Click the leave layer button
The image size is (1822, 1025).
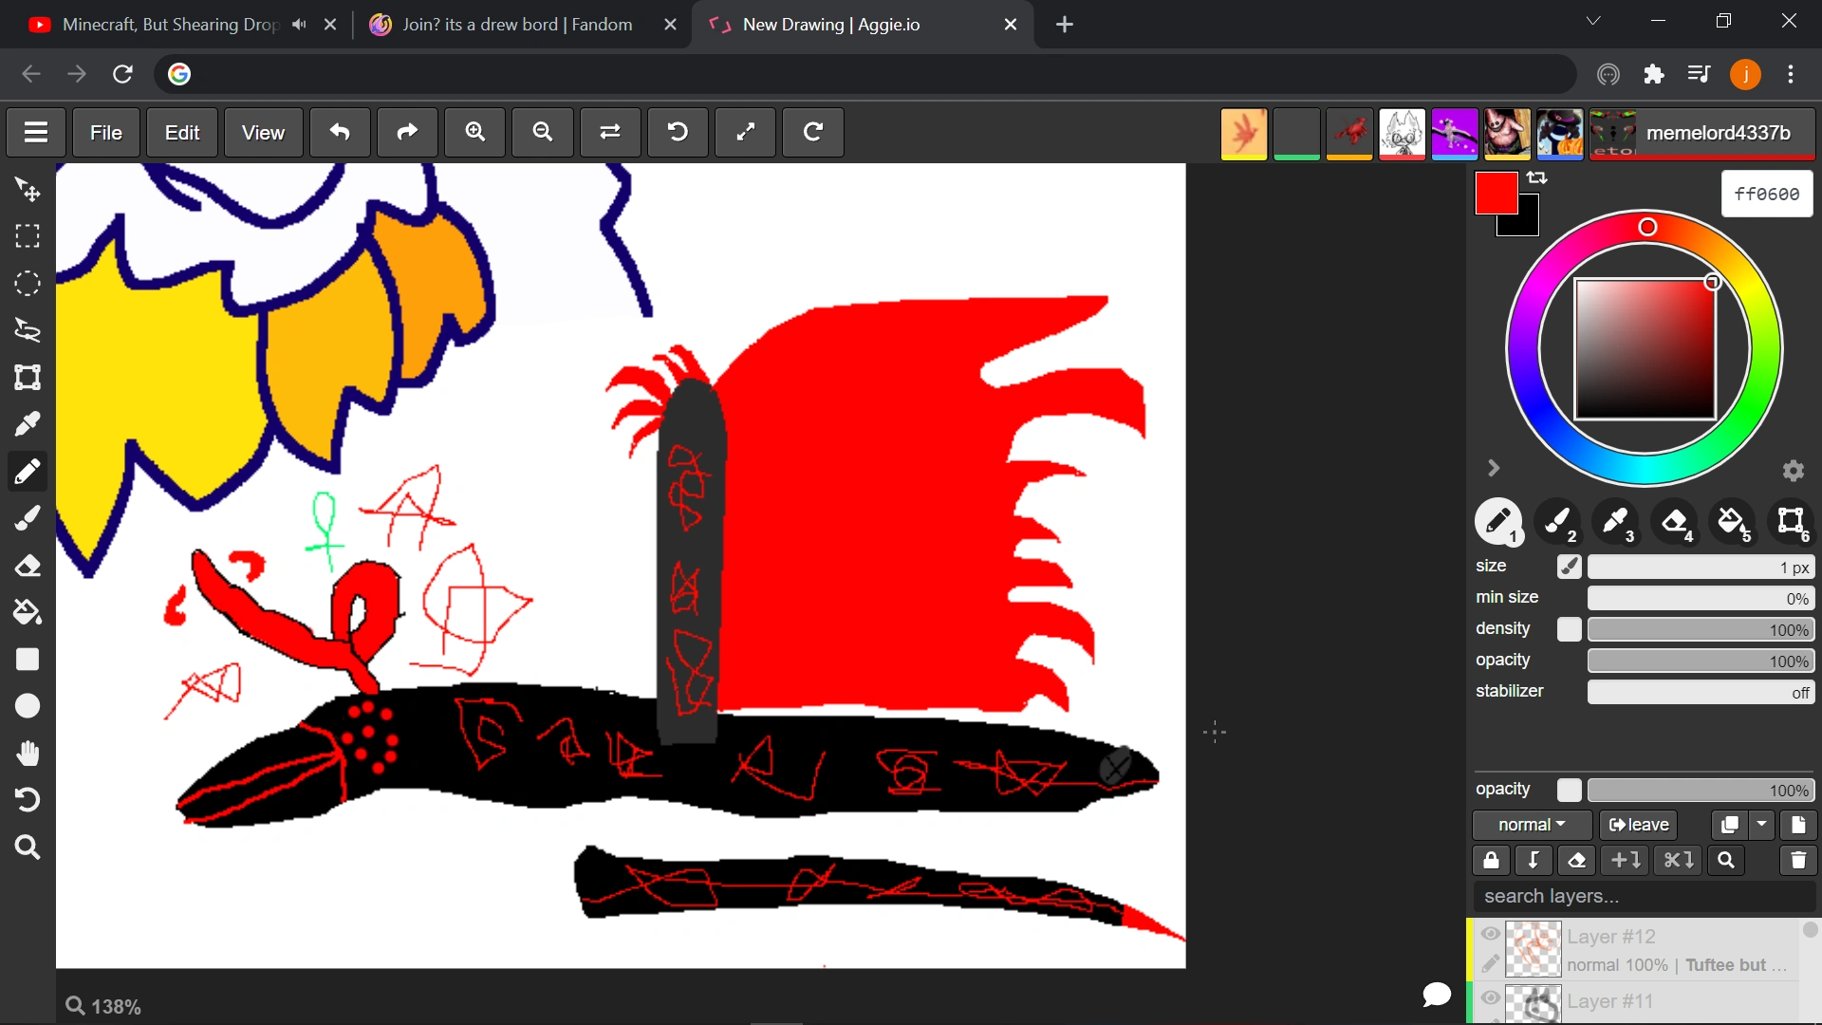coord(1639,825)
